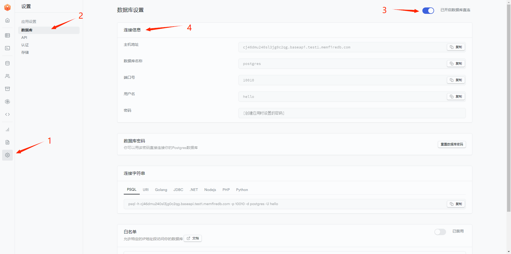Switch to the .NET tab
This screenshot has width=511, height=254.
click(194, 190)
